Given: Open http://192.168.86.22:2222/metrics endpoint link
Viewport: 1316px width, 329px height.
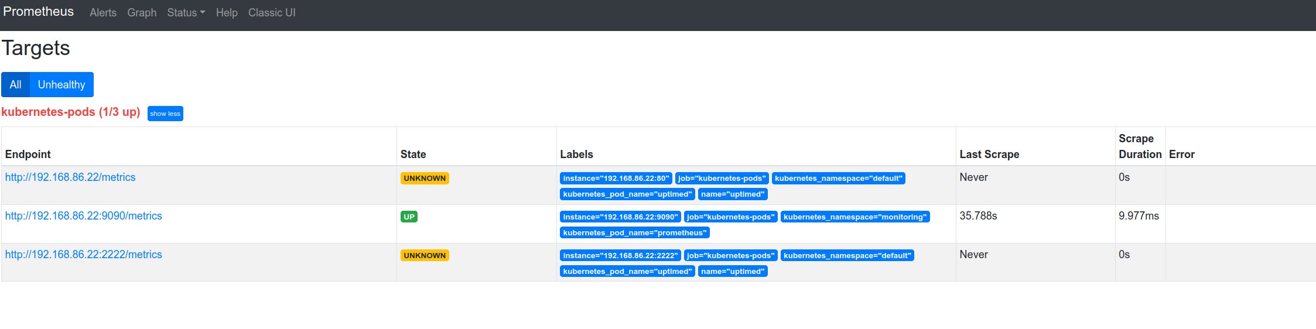Looking at the screenshot, I should click(x=84, y=255).
